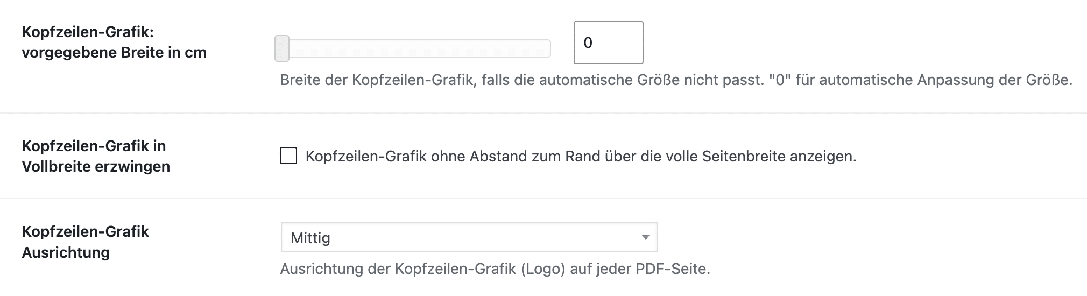This screenshot has height=296, width=1087.
Task: Click the header graphic width slider handle
Action: [282, 48]
